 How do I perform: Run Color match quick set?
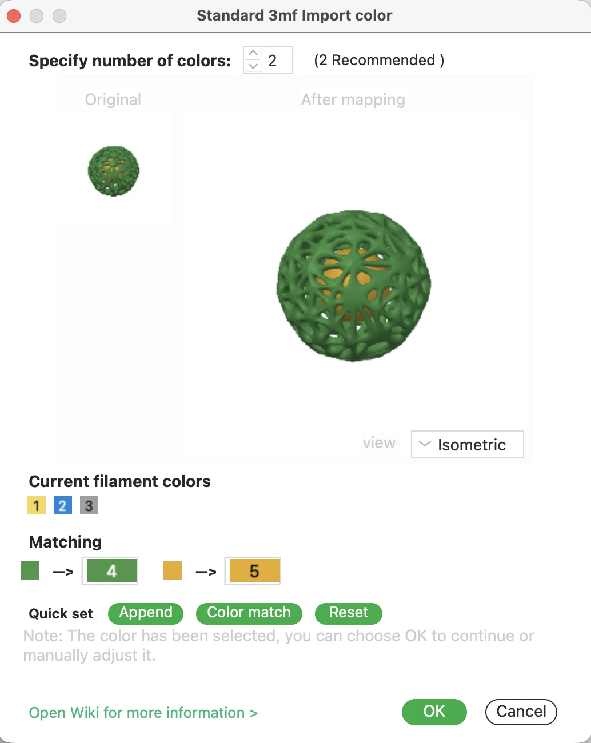tap(249, 613)
